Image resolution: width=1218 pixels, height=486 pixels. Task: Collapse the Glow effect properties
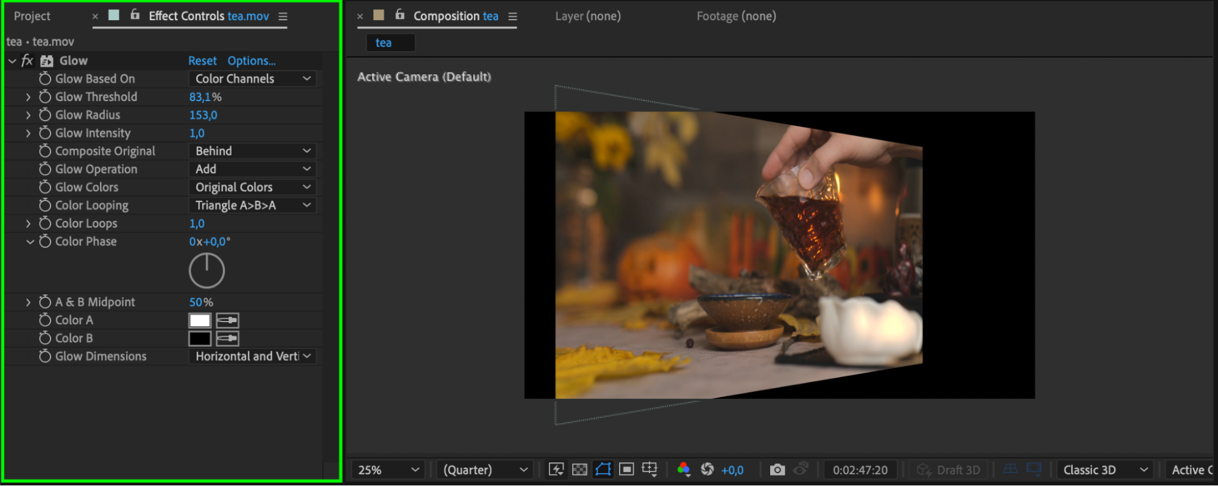click(x=12, y=61)
